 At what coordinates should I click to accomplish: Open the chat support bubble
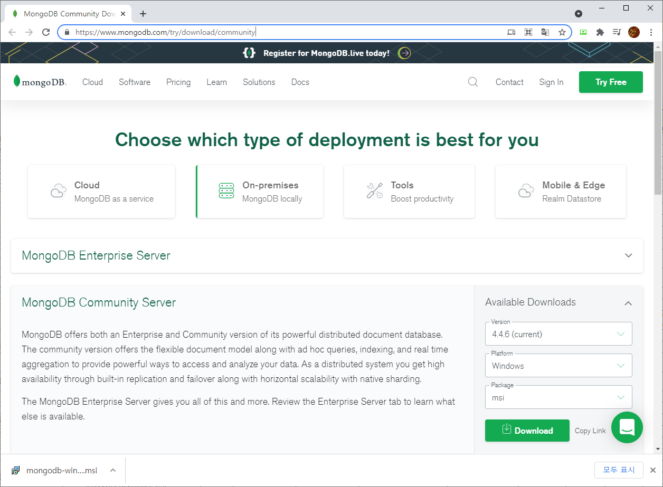tap(627, 427)
